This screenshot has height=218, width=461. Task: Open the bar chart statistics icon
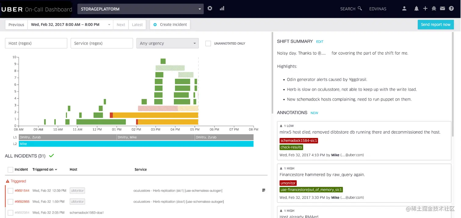pos(222,9)
